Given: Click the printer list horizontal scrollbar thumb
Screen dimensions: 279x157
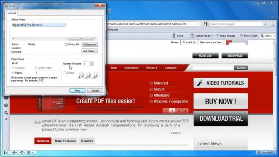Looking at the screenshot, I should pos(81,39).
